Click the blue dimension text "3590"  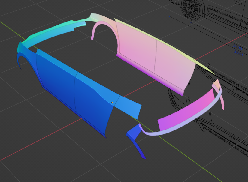[x=238, y=53]
